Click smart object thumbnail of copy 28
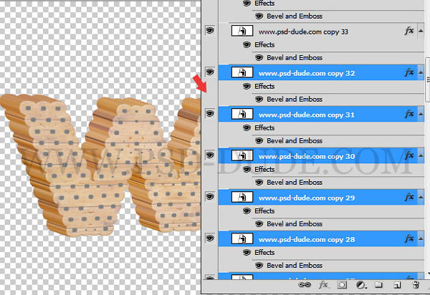The width and height of the screenshot is (430, 295). (242, 239)
